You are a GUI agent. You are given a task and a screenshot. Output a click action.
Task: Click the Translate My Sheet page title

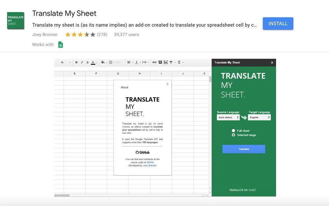point(64,13)
